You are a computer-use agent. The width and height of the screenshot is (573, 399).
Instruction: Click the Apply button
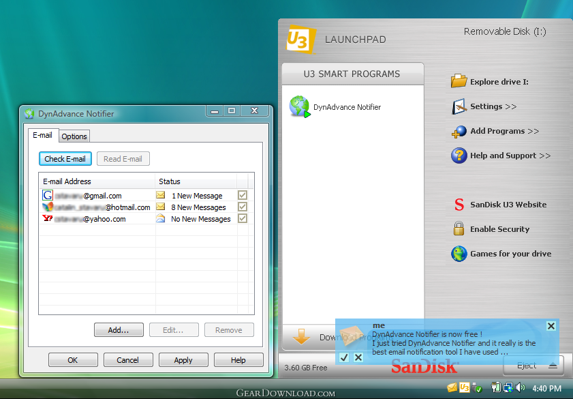(183, 360)
